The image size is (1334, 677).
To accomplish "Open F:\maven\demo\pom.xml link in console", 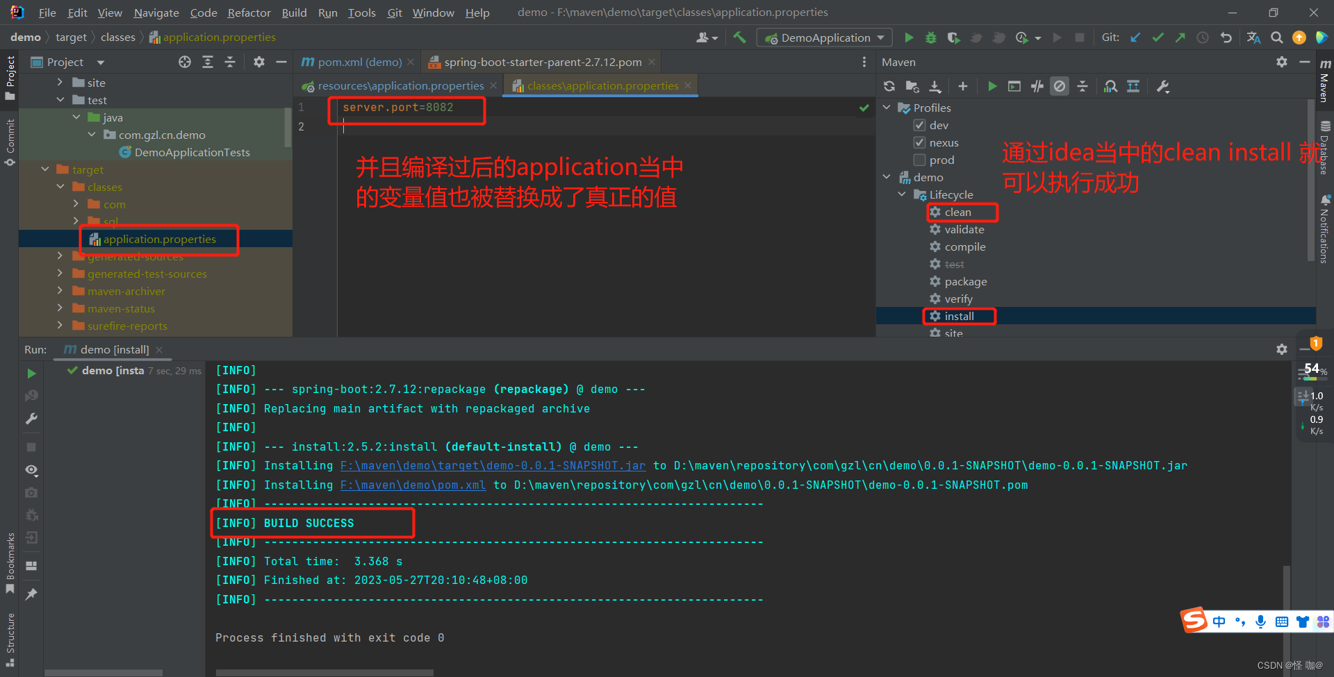I will [x=413, y=485].
